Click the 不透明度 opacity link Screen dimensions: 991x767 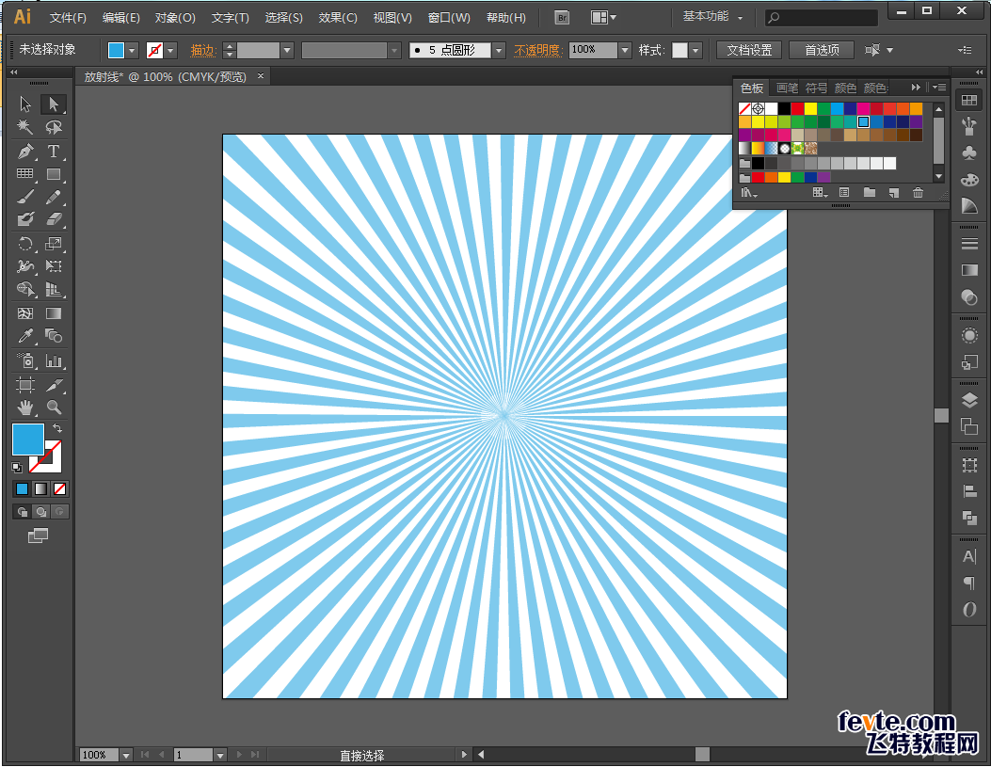pyautogui.click(x=537, y=51)
